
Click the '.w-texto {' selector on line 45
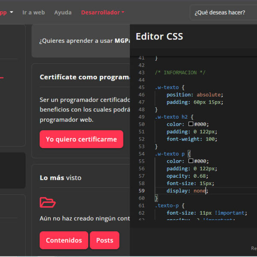(170, 87)
